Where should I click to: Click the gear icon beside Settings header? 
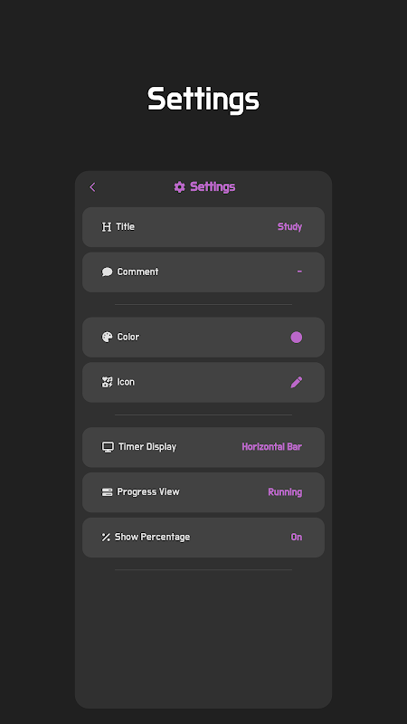(179, 187)
